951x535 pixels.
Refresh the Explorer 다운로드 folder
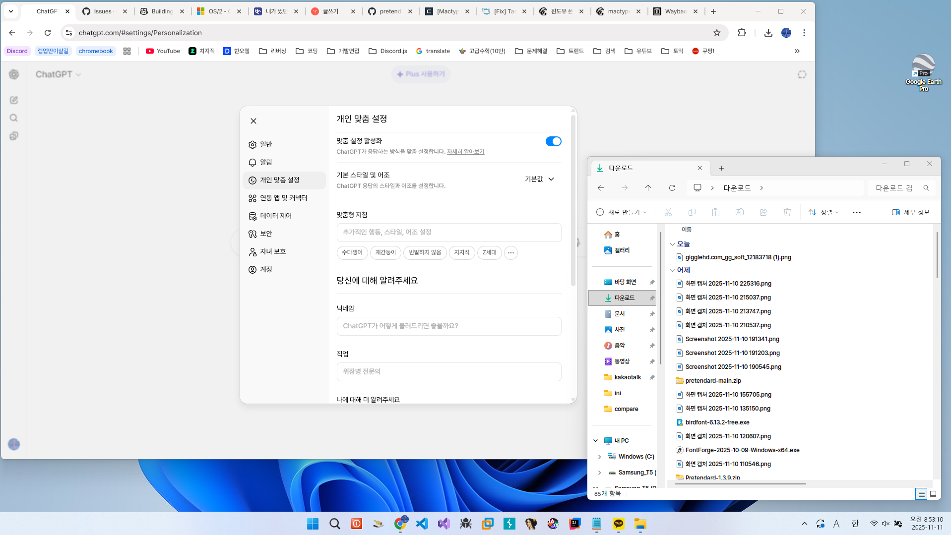[x=672, y=188]
